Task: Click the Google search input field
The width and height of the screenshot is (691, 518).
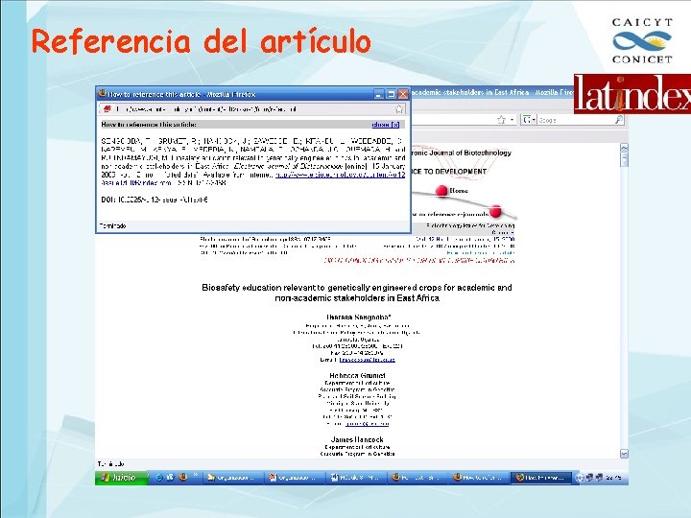Action: point(575,120)
